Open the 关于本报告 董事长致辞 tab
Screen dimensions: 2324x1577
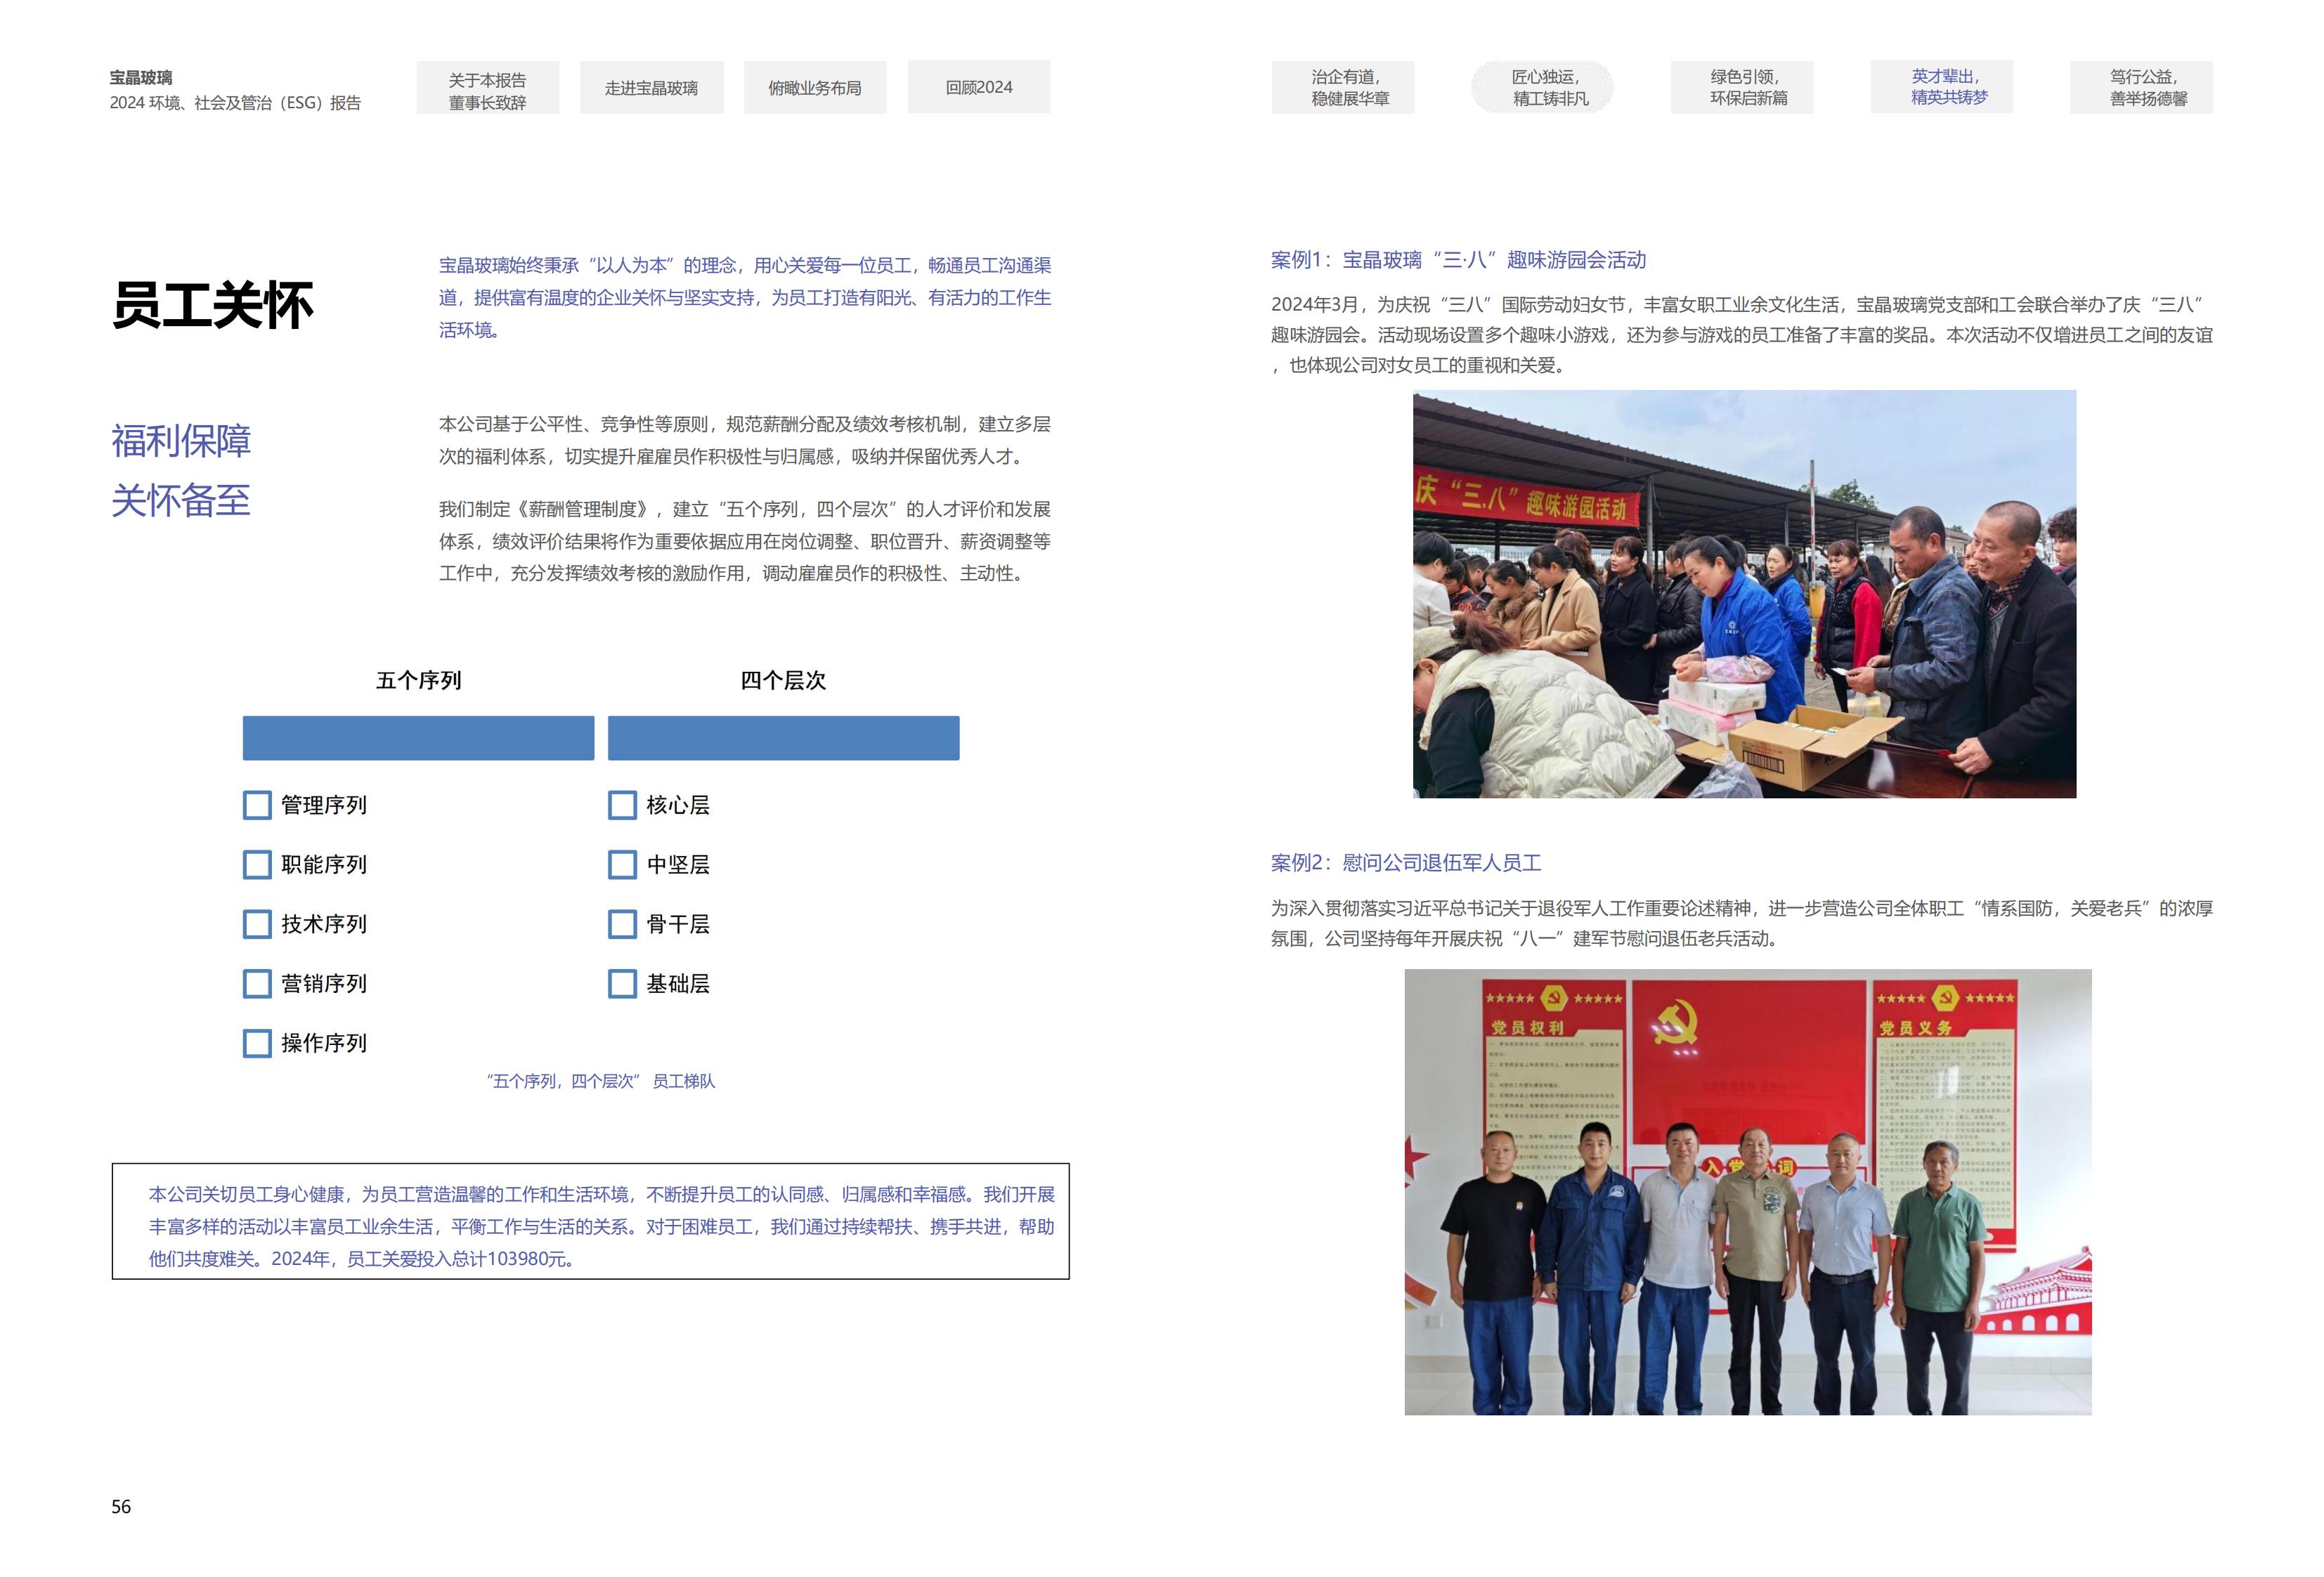pos(487,88)
